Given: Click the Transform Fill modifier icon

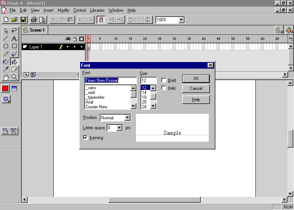Looking at the screenshot, I should 14,131.
